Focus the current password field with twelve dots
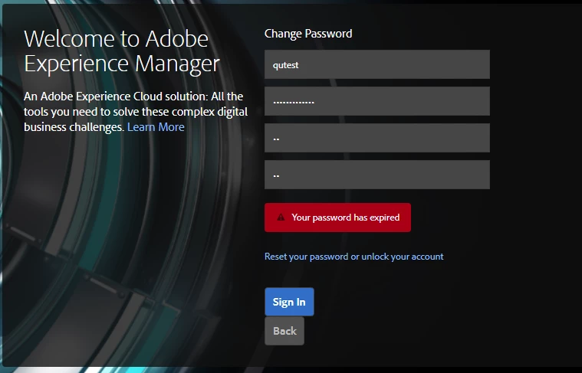This screenshot has height=373, width=582. pos(377,101)
